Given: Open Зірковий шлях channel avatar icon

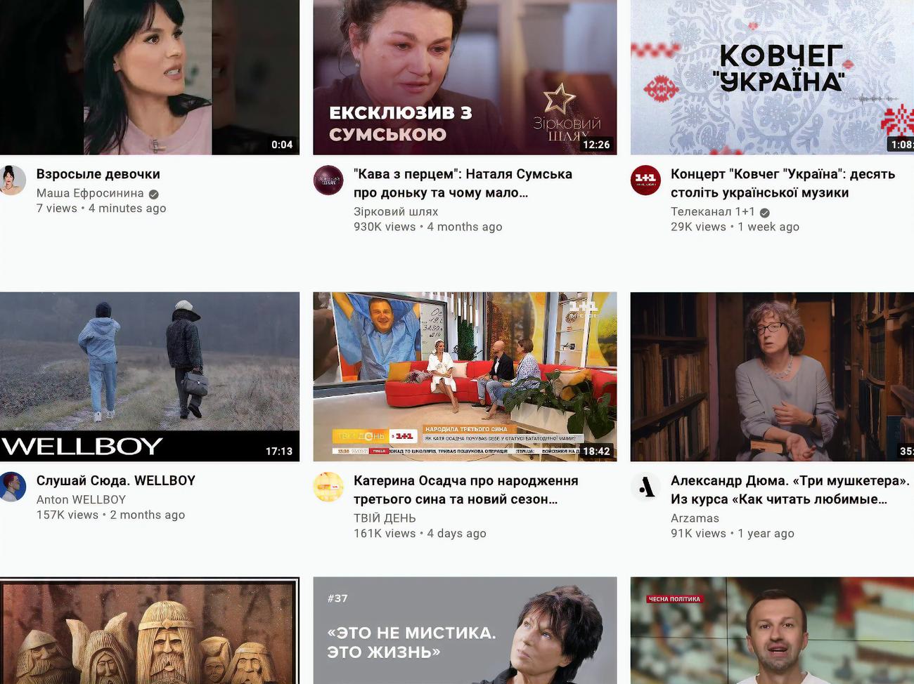Looking at the screenshot, I should tap(328, 180).
